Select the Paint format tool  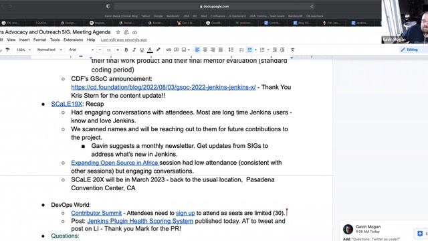pos(7,50)
